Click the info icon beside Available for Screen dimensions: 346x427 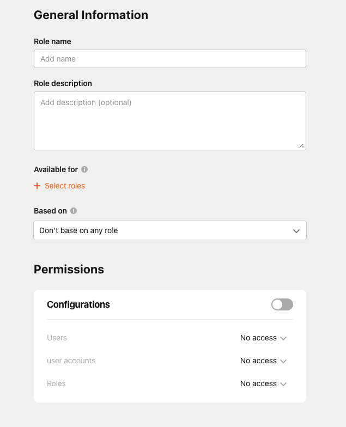pos(84,169)
